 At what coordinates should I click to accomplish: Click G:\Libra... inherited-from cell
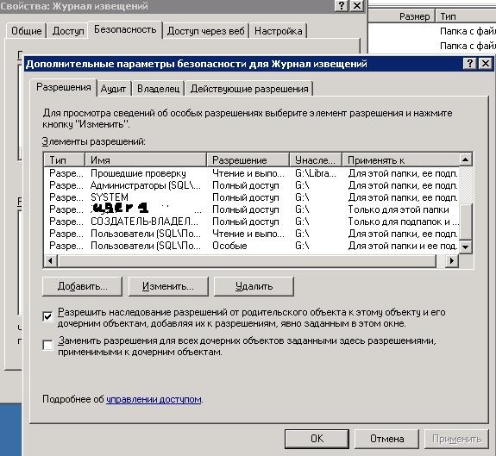pos(316,173)
